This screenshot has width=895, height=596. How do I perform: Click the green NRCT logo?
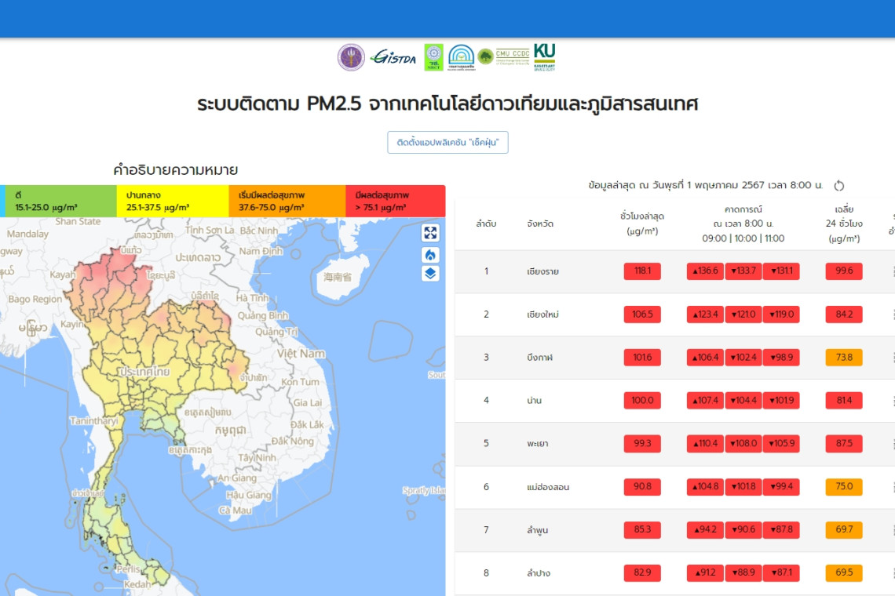pos(433,57)
